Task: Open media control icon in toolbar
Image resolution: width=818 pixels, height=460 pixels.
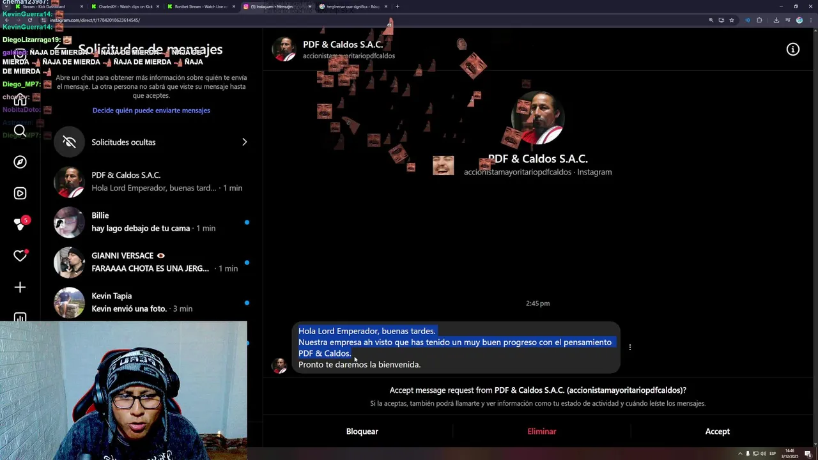Action: tap(788, 20)
